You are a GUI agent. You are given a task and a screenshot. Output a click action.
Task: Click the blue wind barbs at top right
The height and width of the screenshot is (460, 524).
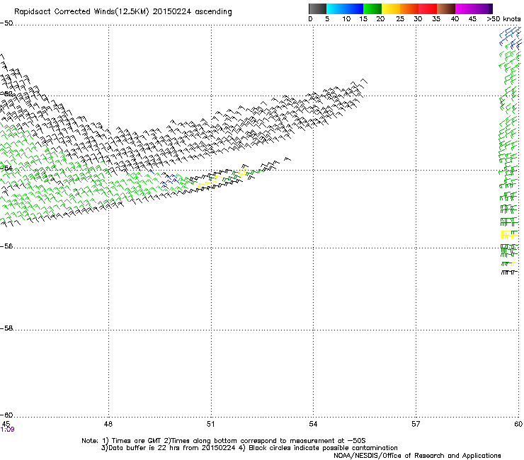(x=511, y=37)
